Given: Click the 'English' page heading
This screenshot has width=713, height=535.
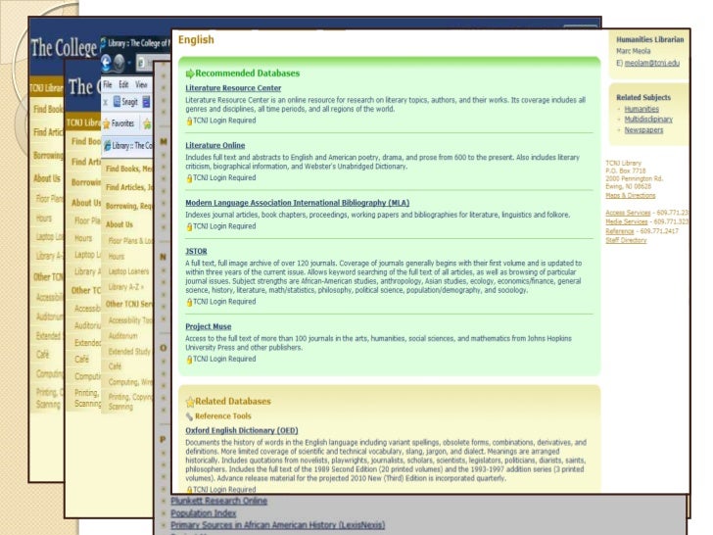Looking at the screenshot, I should (196, 40).
